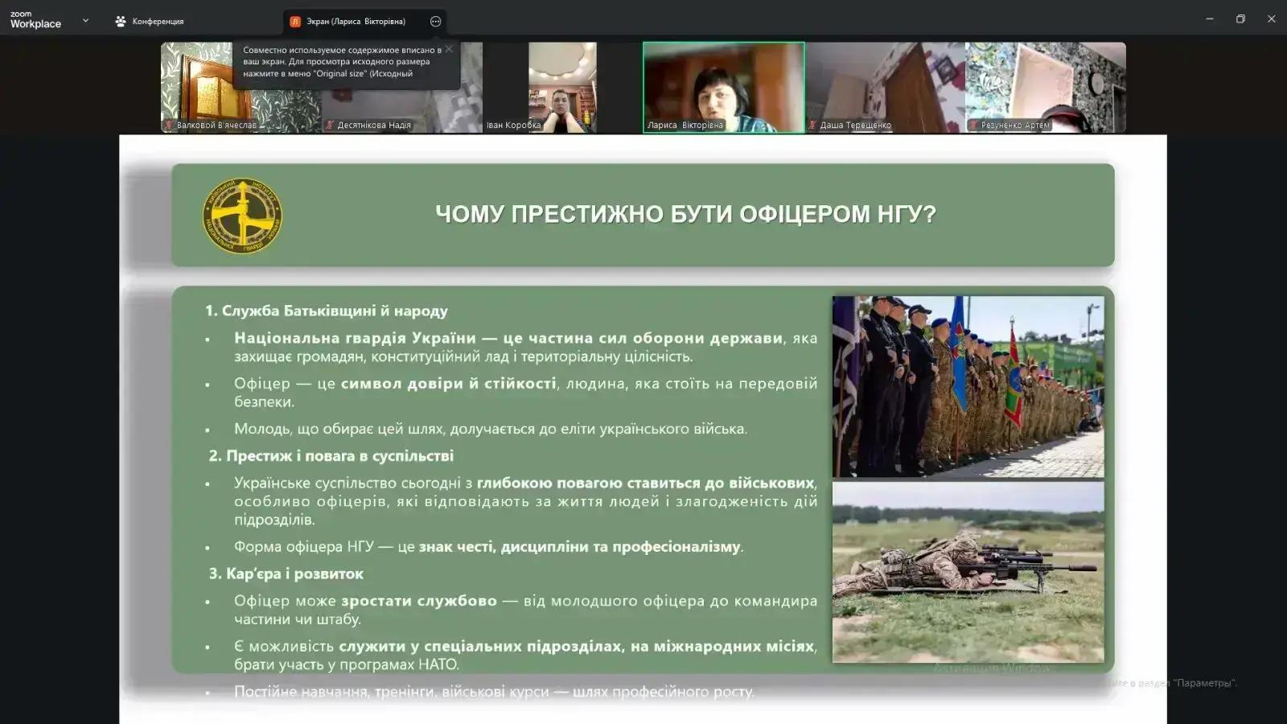Click the "Original size" notification text
Image resolution: width=1287 pixels, height=724 pixels.
(342, 61)
